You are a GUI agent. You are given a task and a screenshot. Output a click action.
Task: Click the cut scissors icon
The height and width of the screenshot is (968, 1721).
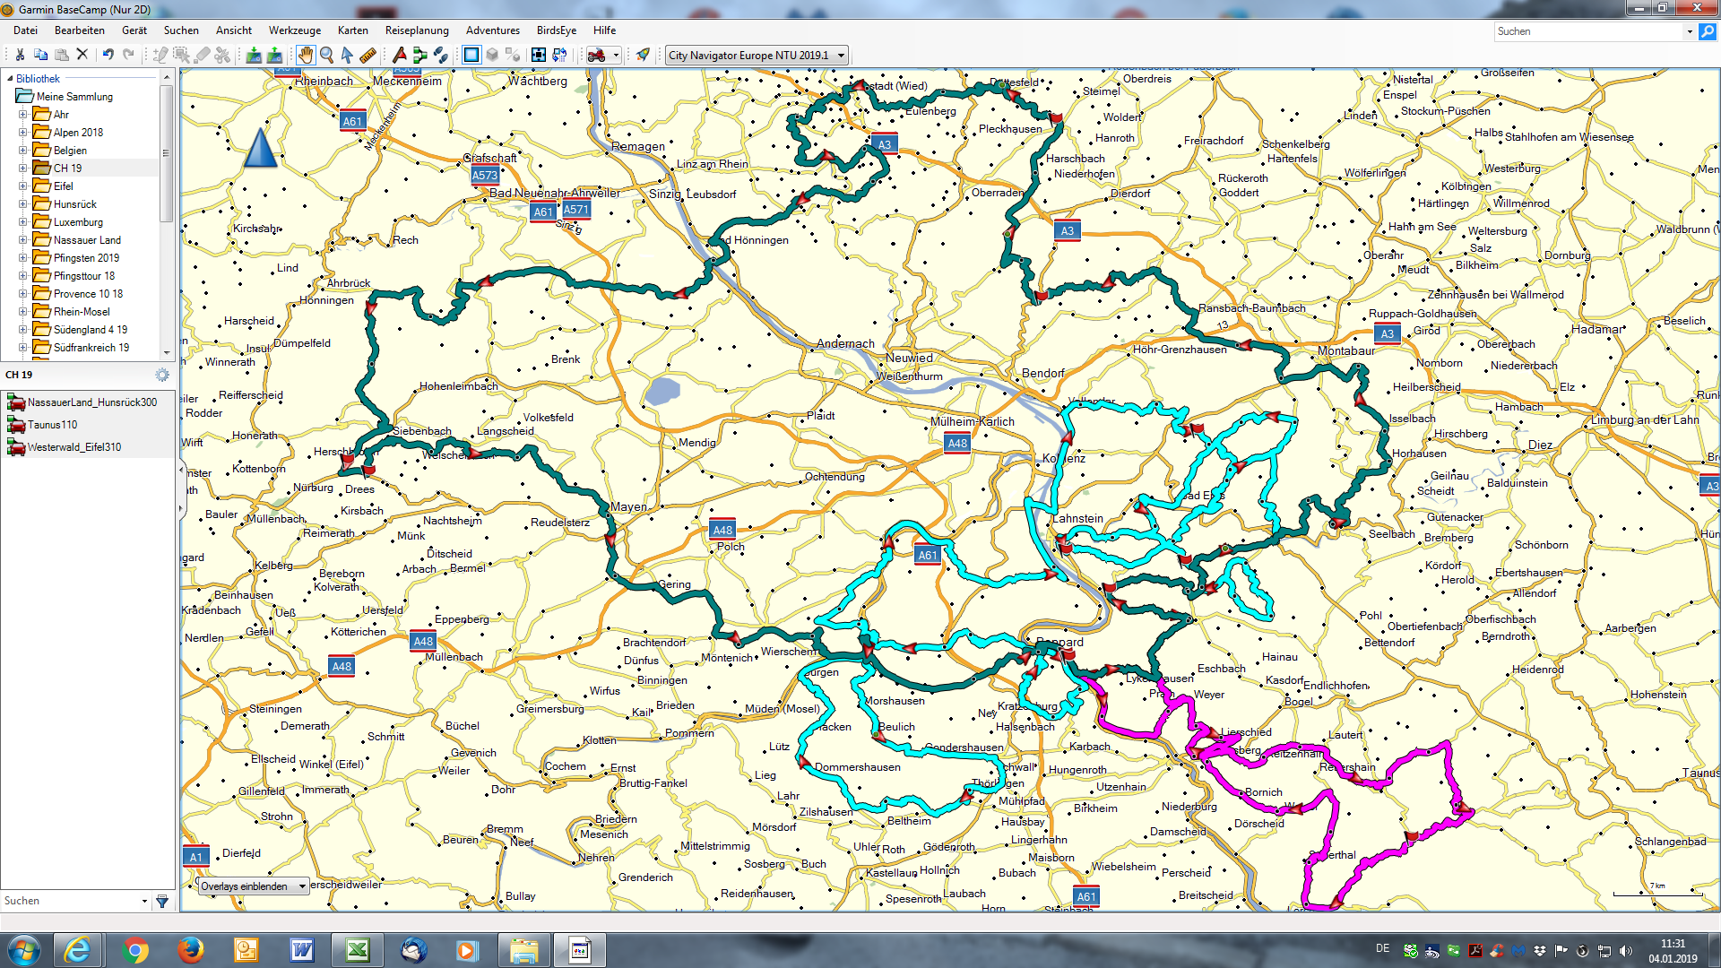point(20,56)
